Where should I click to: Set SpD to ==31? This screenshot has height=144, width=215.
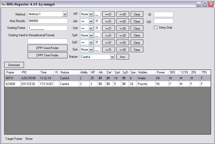tap(109, 42)
